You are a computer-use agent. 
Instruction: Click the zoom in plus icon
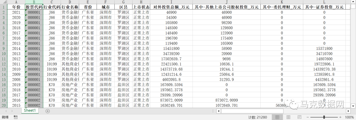pyautogui.click(x=340, y=117)
